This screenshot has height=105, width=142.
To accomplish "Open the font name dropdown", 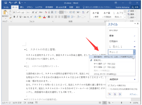I will click(25, 12).
